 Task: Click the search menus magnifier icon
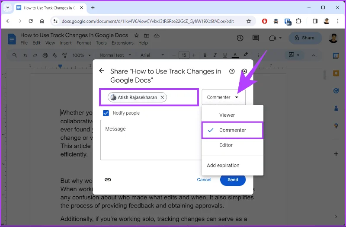pyautogui.click(x=15, y=55)
